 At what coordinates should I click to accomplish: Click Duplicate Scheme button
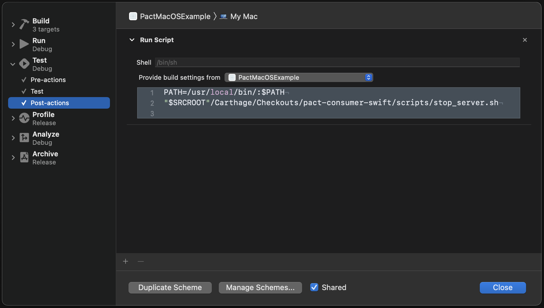point(170,287)
